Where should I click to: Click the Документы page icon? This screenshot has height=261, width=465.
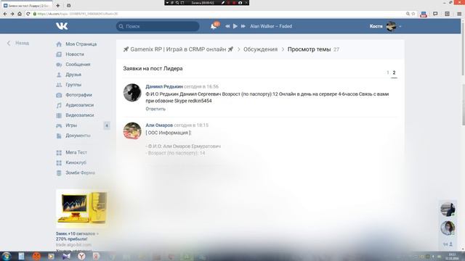click(x=59, y=136)
